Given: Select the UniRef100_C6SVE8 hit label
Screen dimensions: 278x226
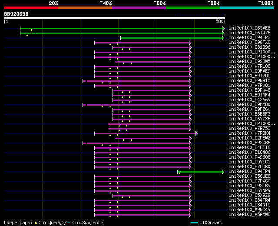Looking at the screenshot, I should click(249, 28).
